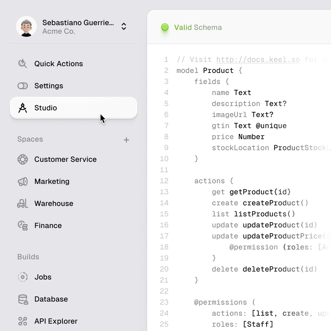Open the API Explorer icon
The height and width of the screenshot is (331, 331).
23,321
